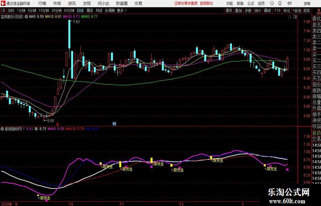Expand 更多 period options
The width and height of the screenshot is (321, 206).
(122, 10)
